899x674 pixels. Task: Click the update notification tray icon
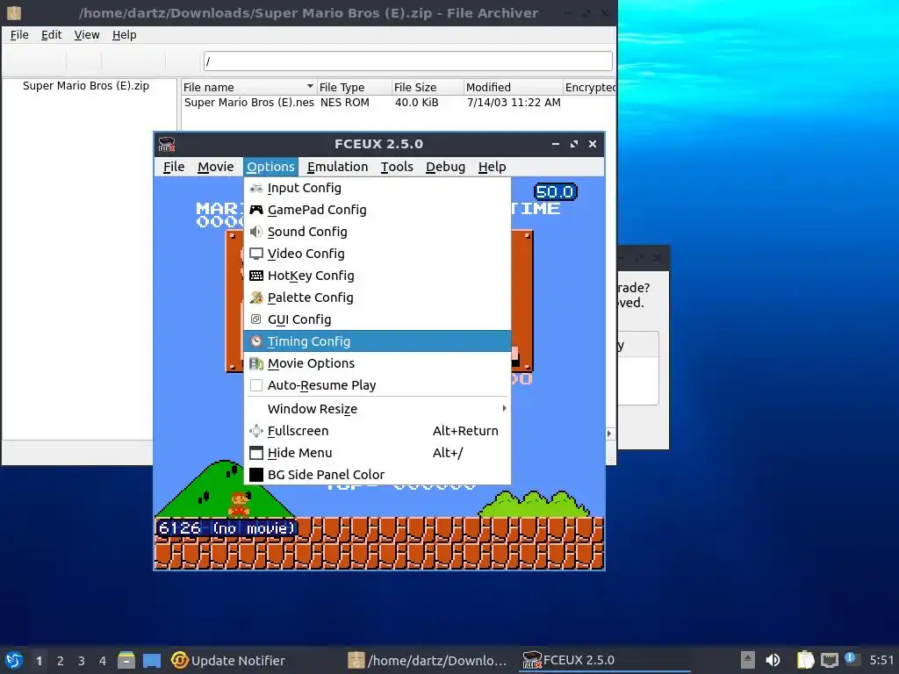click(851, 659)
